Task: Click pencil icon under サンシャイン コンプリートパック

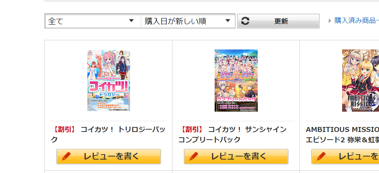Action: (x=194, y=157)
